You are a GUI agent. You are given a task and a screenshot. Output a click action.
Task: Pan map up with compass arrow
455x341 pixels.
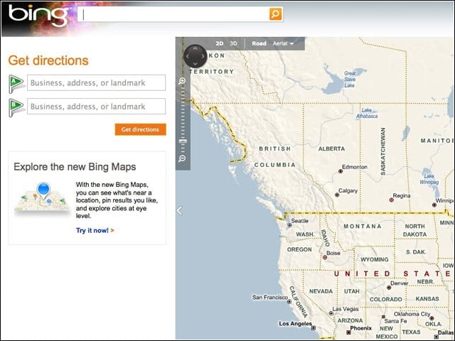pyautogui.click(x=195, y=48)
